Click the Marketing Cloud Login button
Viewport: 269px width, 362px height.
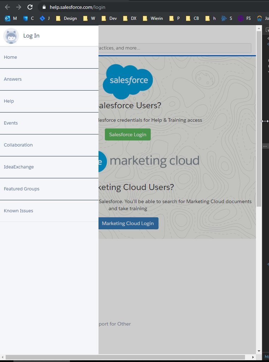[x=128, y=223]
